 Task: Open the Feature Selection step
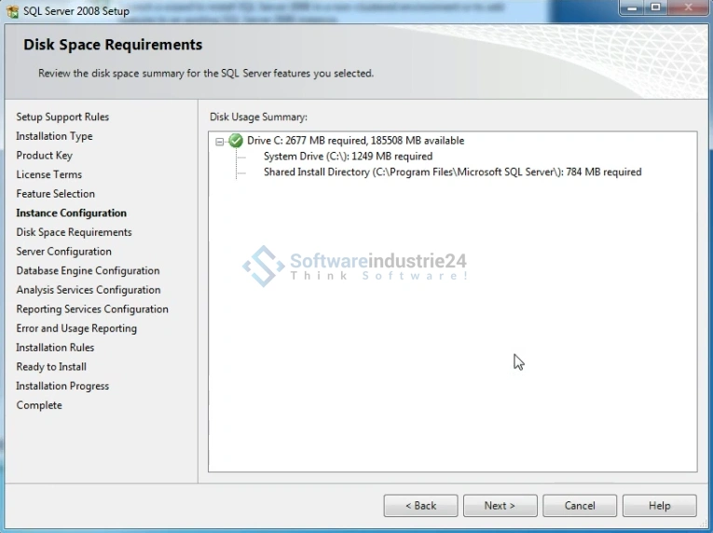[55, 194]
